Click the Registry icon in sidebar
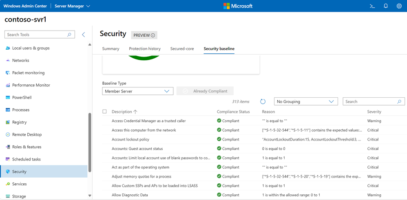This screenshot has height=200, width=407. (8, 122)
